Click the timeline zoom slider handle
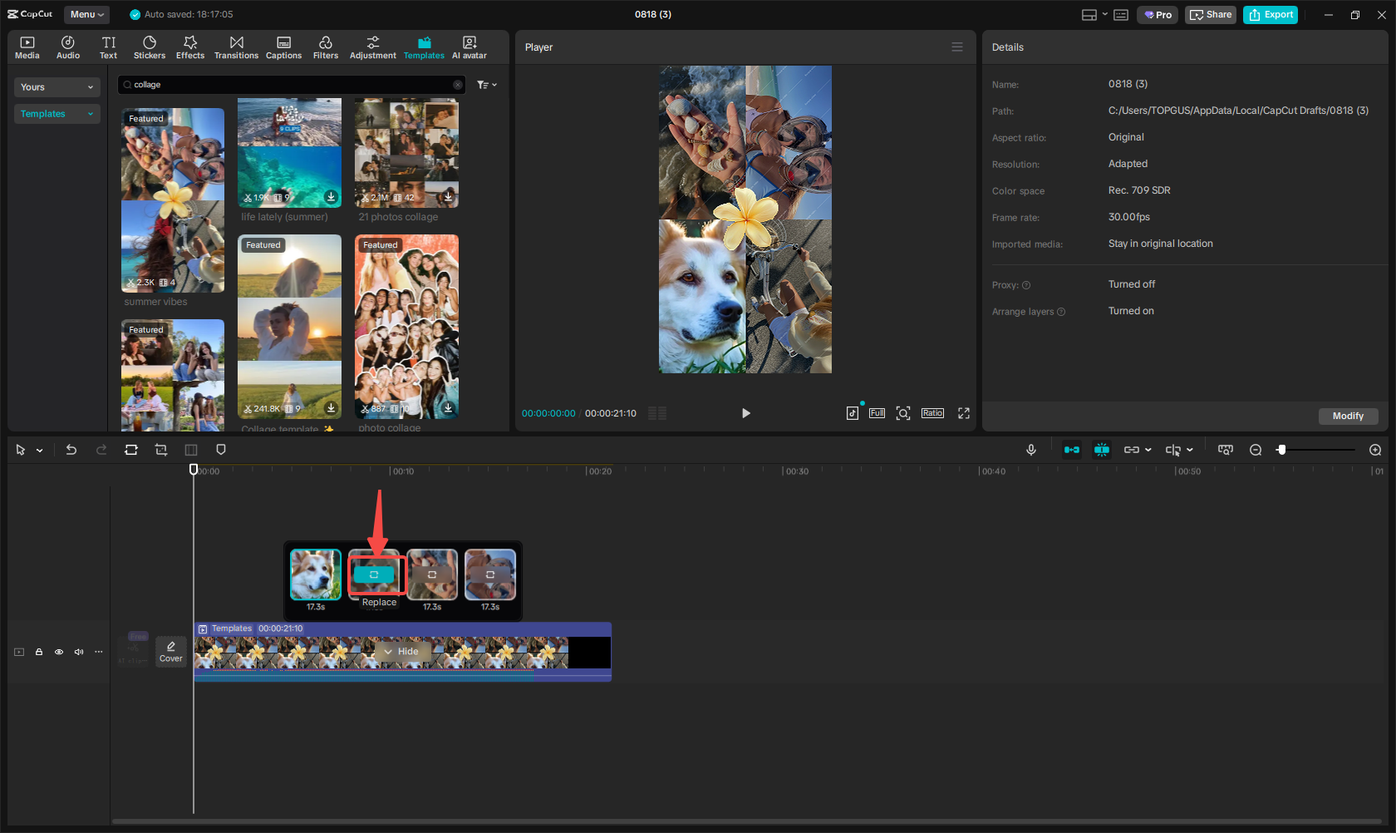 tap(1281, 450)
